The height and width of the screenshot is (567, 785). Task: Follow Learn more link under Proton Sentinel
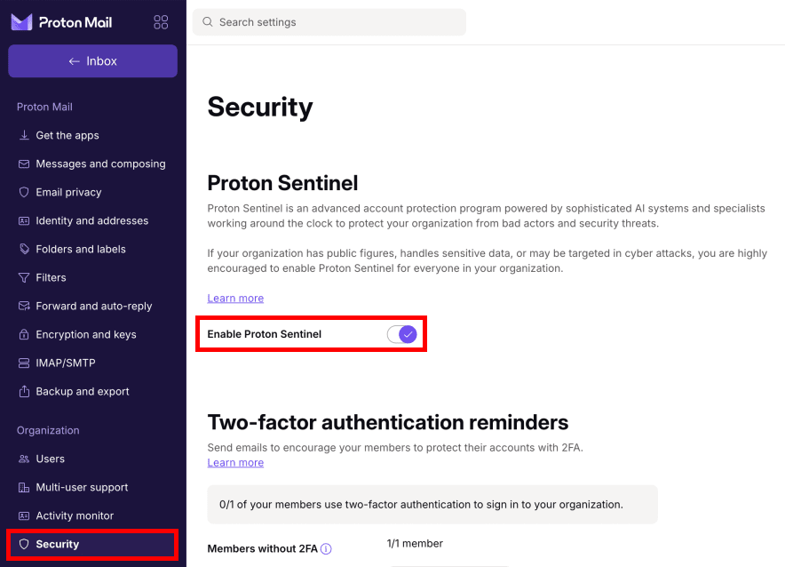click(x=235, y=298)
